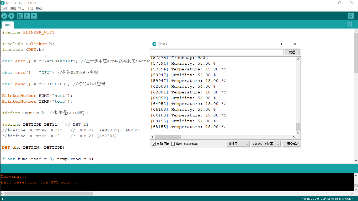Click the '[57275] Freeheap: 9232' serial line
Image resolution: width=358 pixels, height=201 pixels.
pos(179,58)
